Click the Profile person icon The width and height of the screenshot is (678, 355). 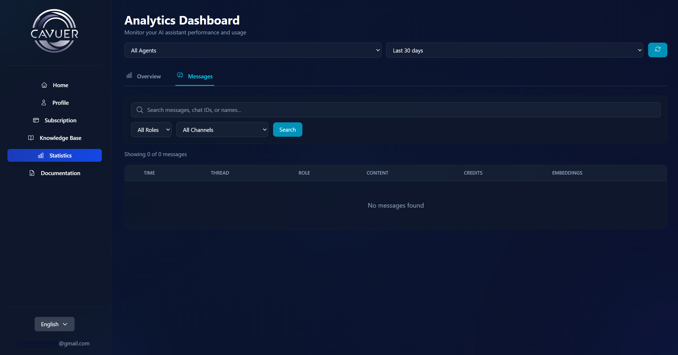(44, 103)
